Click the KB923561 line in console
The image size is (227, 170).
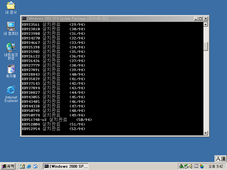tap(53, 25)
